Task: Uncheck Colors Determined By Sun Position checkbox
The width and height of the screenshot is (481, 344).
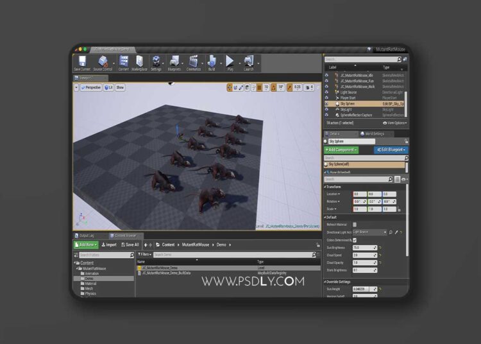Action: click(x=355, y=240)
